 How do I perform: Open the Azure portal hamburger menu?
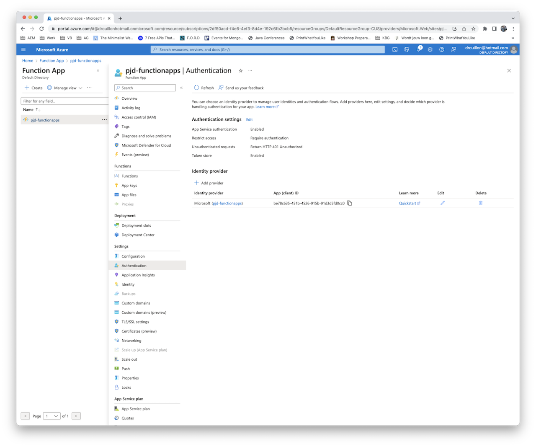tap(23, 49)
